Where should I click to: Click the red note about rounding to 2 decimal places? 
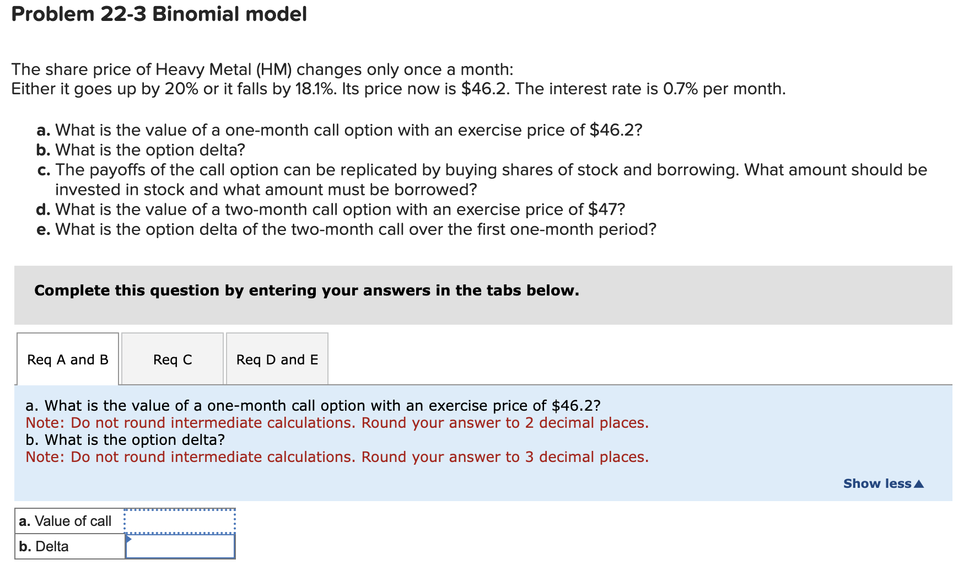[x=336, y=423]
